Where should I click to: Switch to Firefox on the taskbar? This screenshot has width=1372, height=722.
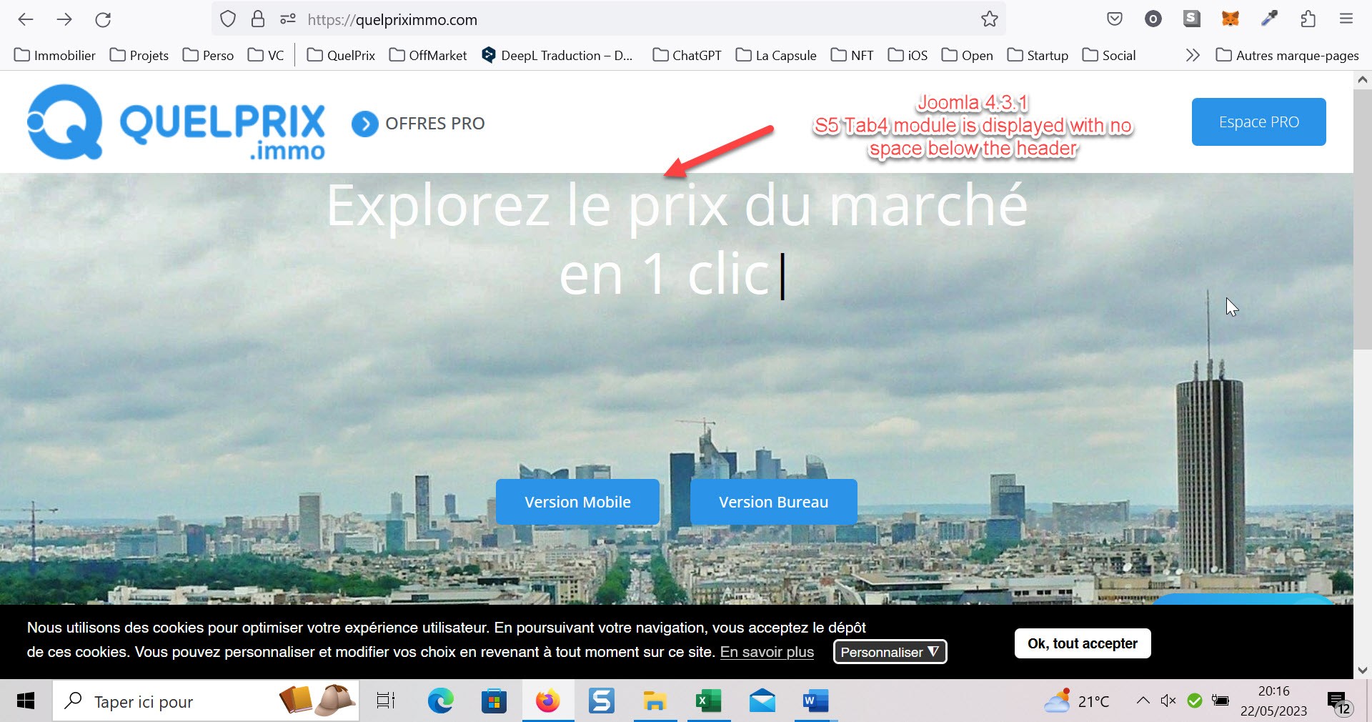(548, 701)
